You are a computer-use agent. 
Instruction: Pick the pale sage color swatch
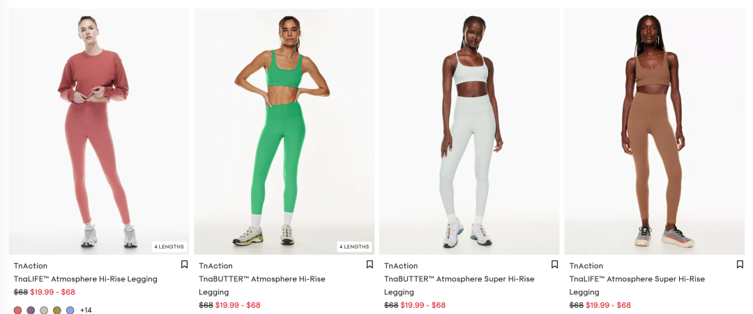pyautogui.click(x=44, y=310)
